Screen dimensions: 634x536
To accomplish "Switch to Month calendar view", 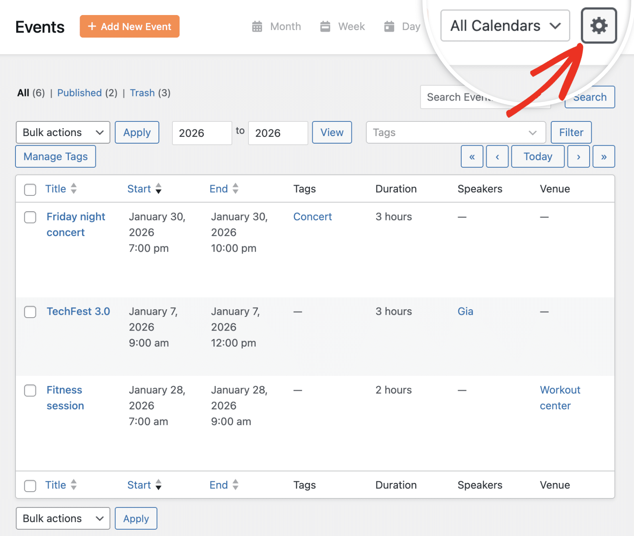I will click(x=277, y=27).
